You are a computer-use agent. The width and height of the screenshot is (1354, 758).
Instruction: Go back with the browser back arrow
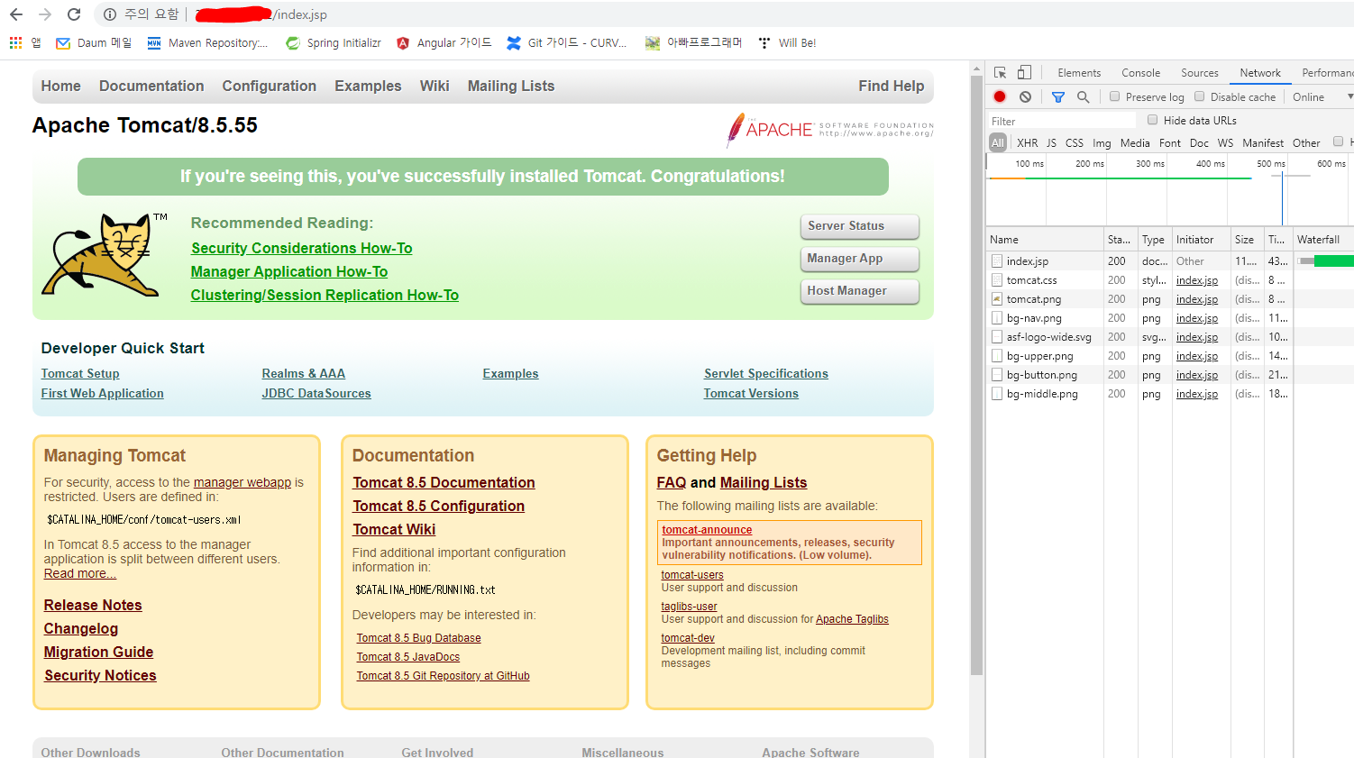[16, 14]
